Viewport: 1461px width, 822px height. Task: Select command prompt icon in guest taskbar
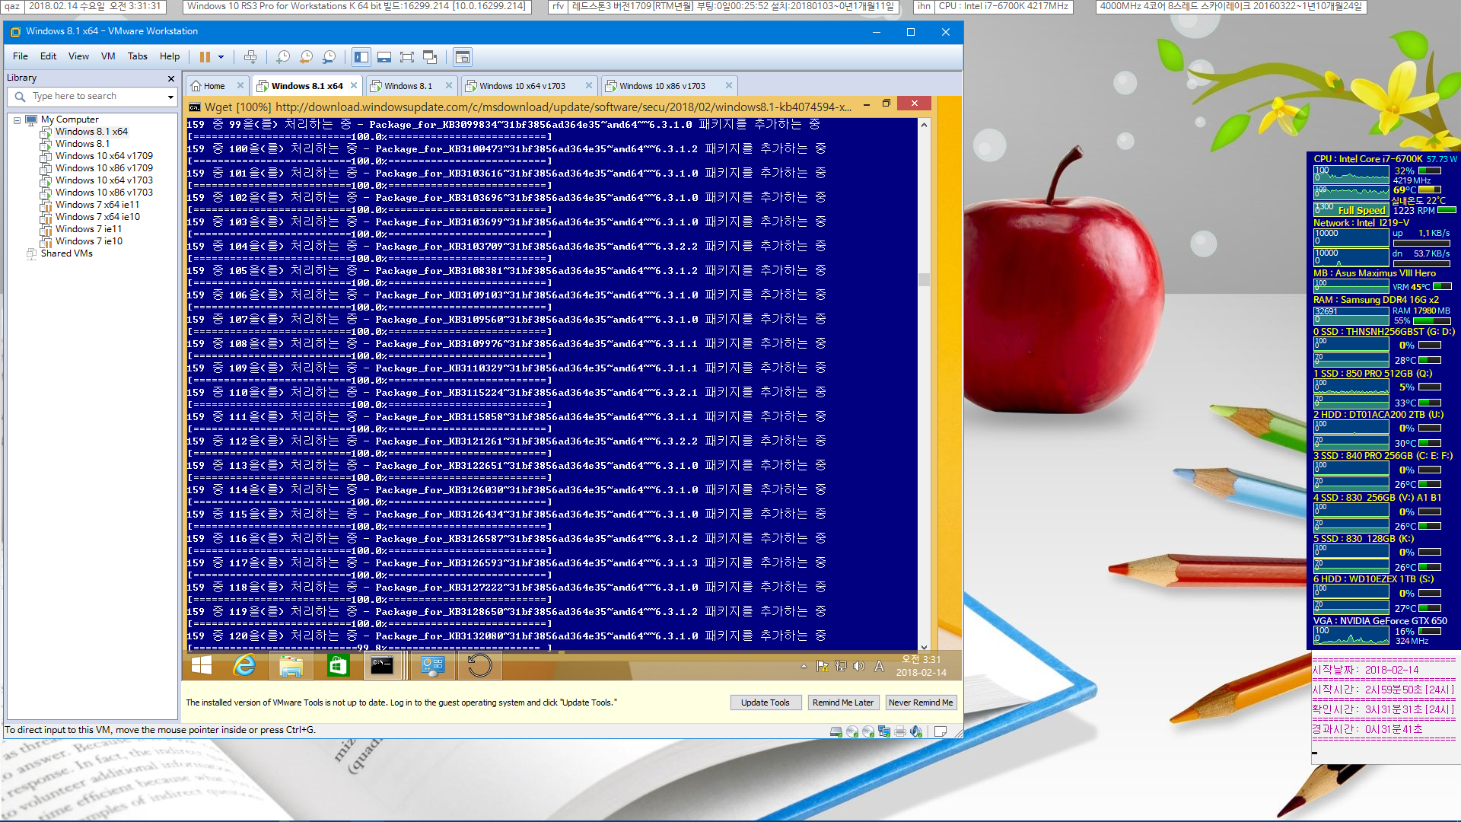[382, 665]
